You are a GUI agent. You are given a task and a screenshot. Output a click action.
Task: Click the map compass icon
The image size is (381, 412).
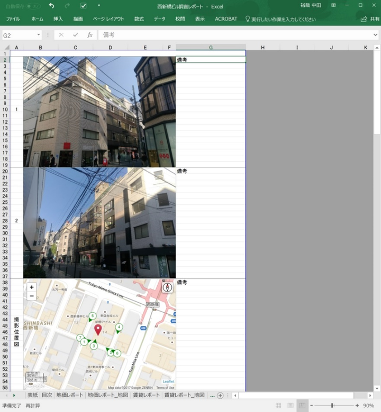click(168, 288)
